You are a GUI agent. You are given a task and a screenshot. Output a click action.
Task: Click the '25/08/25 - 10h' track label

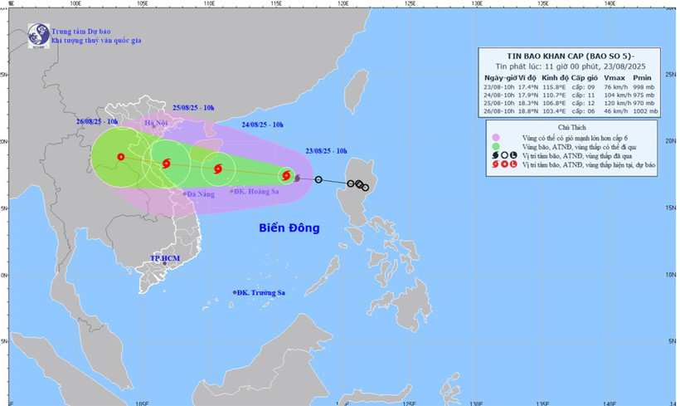coord(193,108)
